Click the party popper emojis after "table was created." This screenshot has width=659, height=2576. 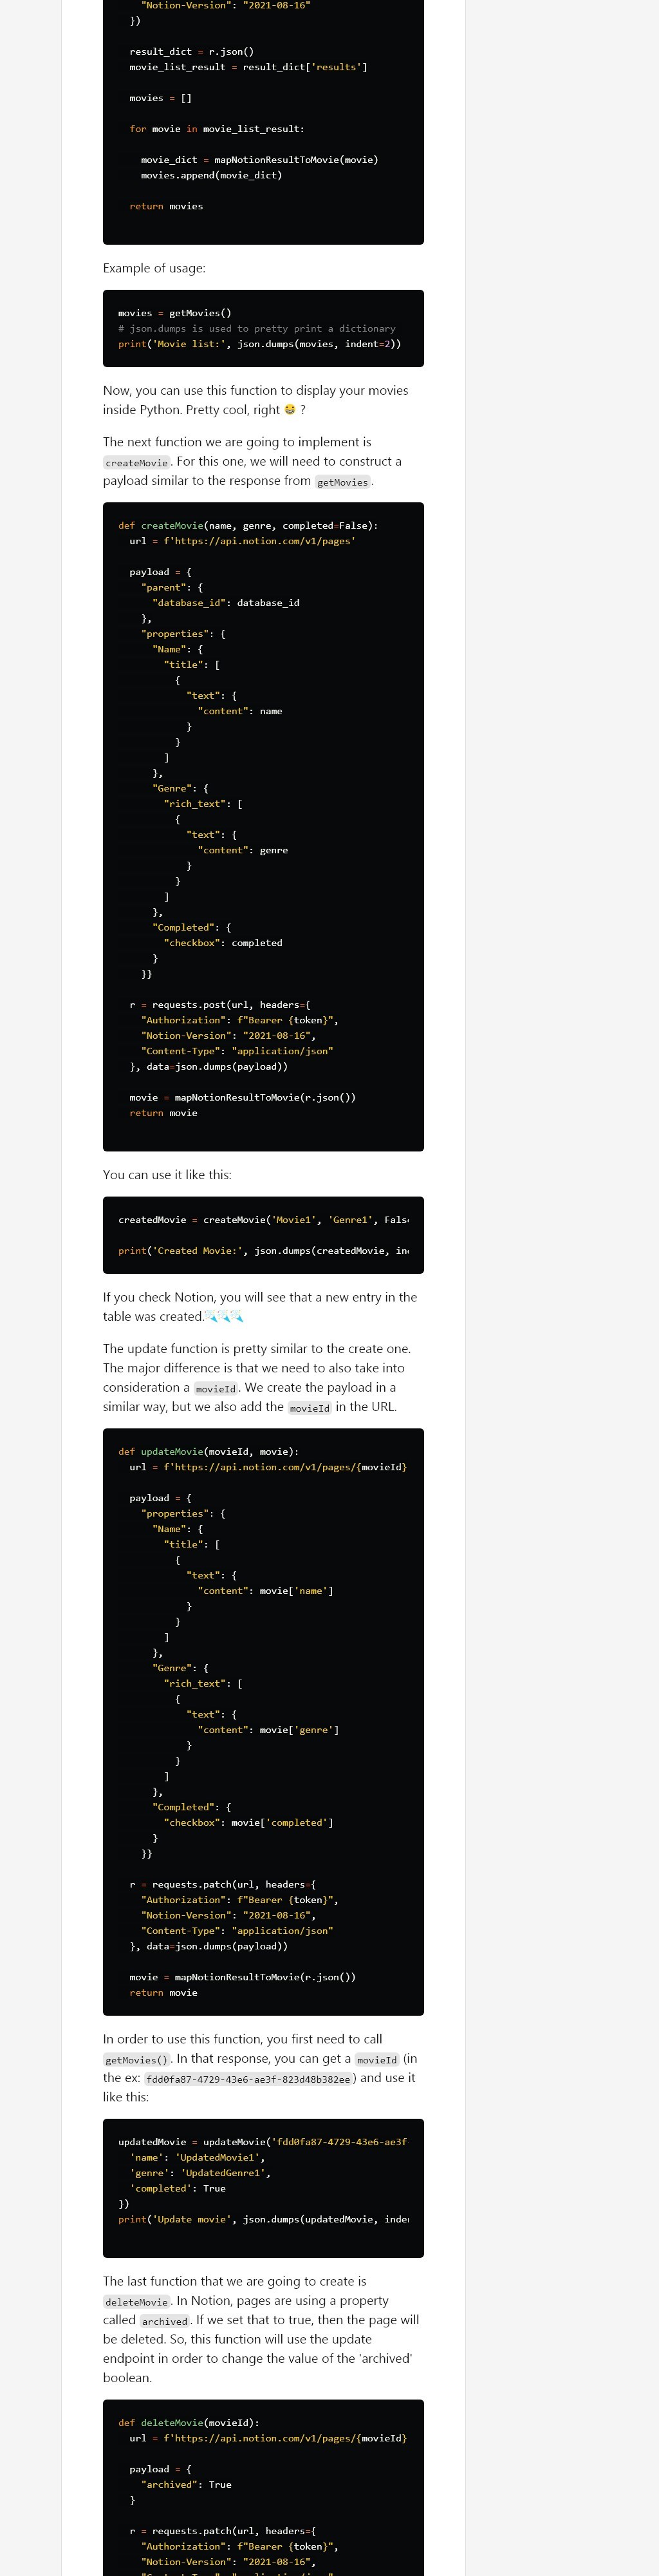coord(224,1316)
